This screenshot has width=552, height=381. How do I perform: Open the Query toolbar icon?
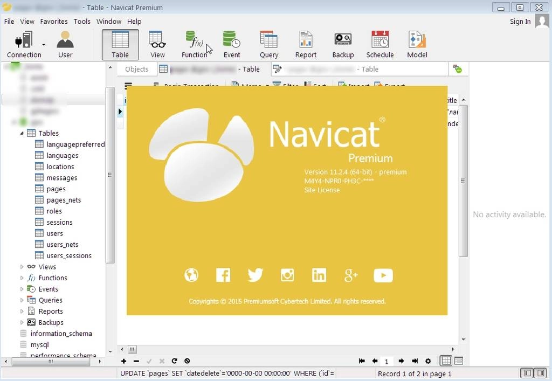tap(268, 44)
